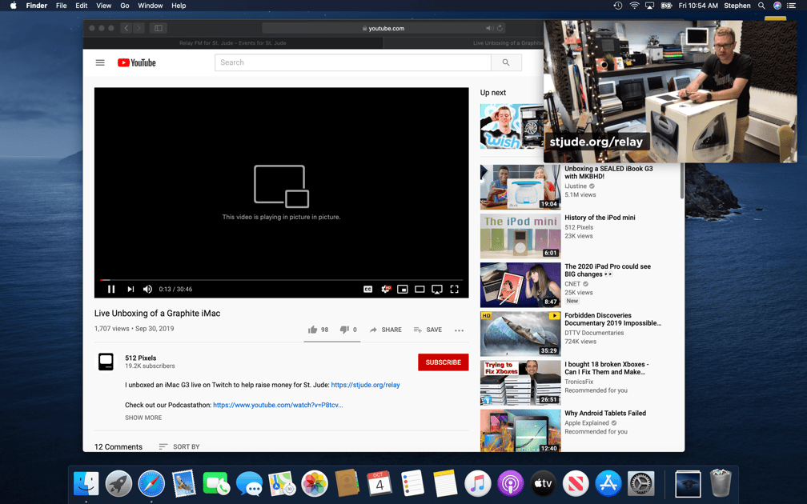Switch player to theater mode

(x=420, y=289)
